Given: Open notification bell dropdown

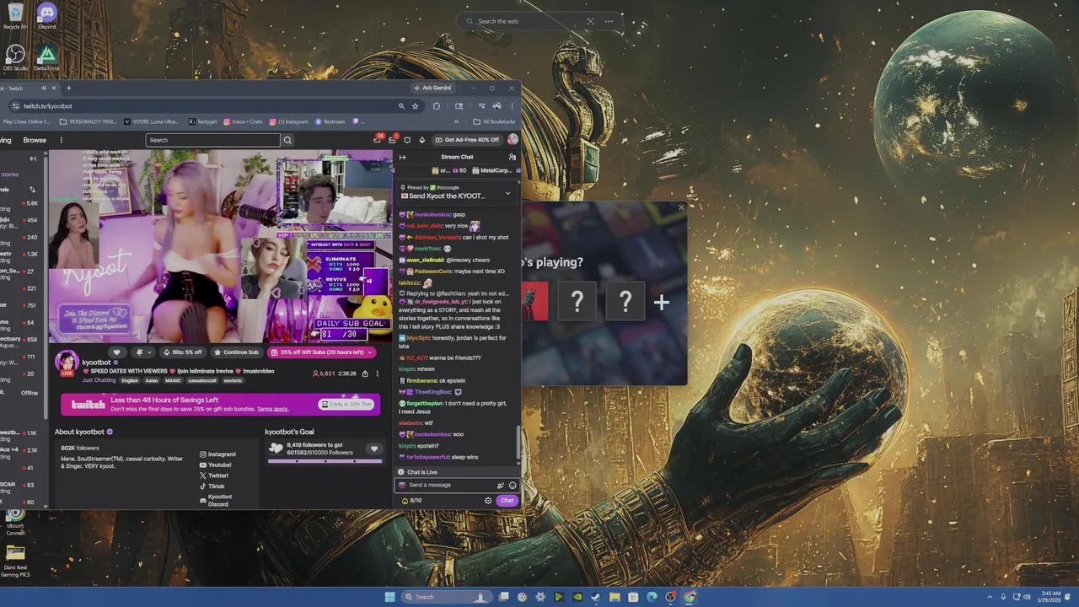Looking at the screenshot, I should pos(143,352).
